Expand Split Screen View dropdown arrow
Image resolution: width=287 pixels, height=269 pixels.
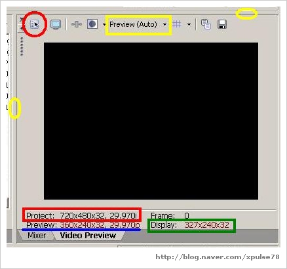(104, 24)
